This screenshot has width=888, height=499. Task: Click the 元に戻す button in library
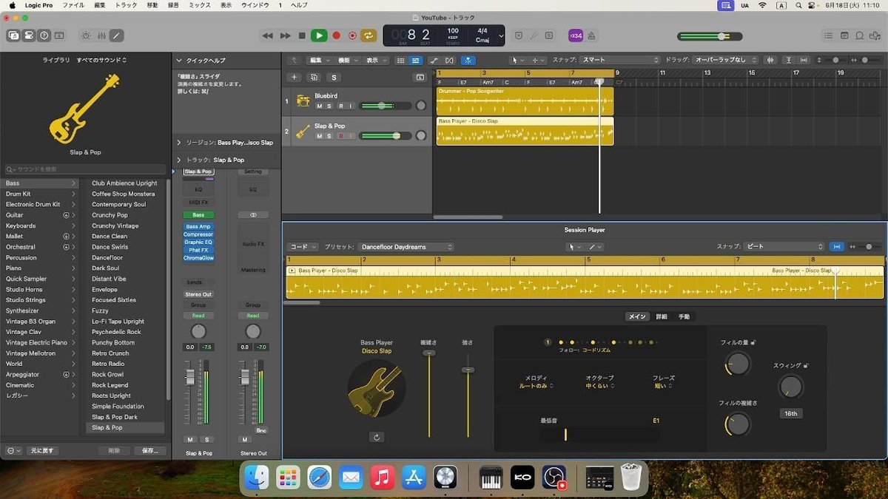[x=42, y=450]
